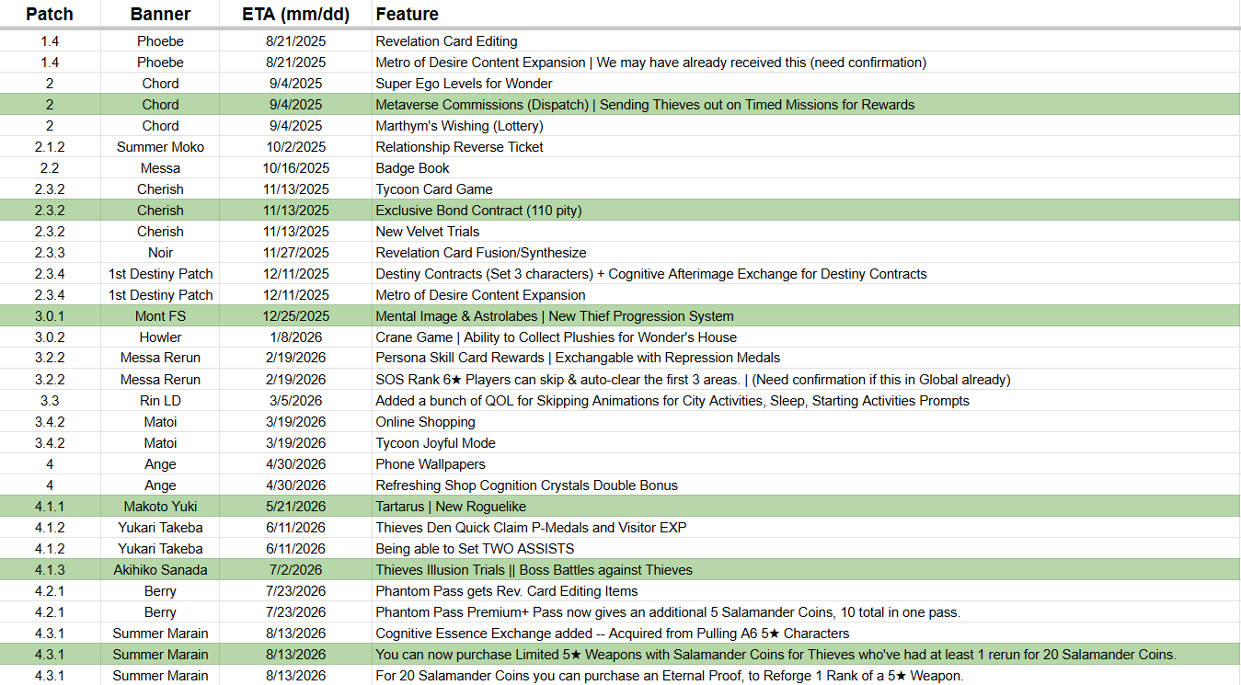Select the Phantom Pass Premium+ Pass feature cell

pos(806,612)
